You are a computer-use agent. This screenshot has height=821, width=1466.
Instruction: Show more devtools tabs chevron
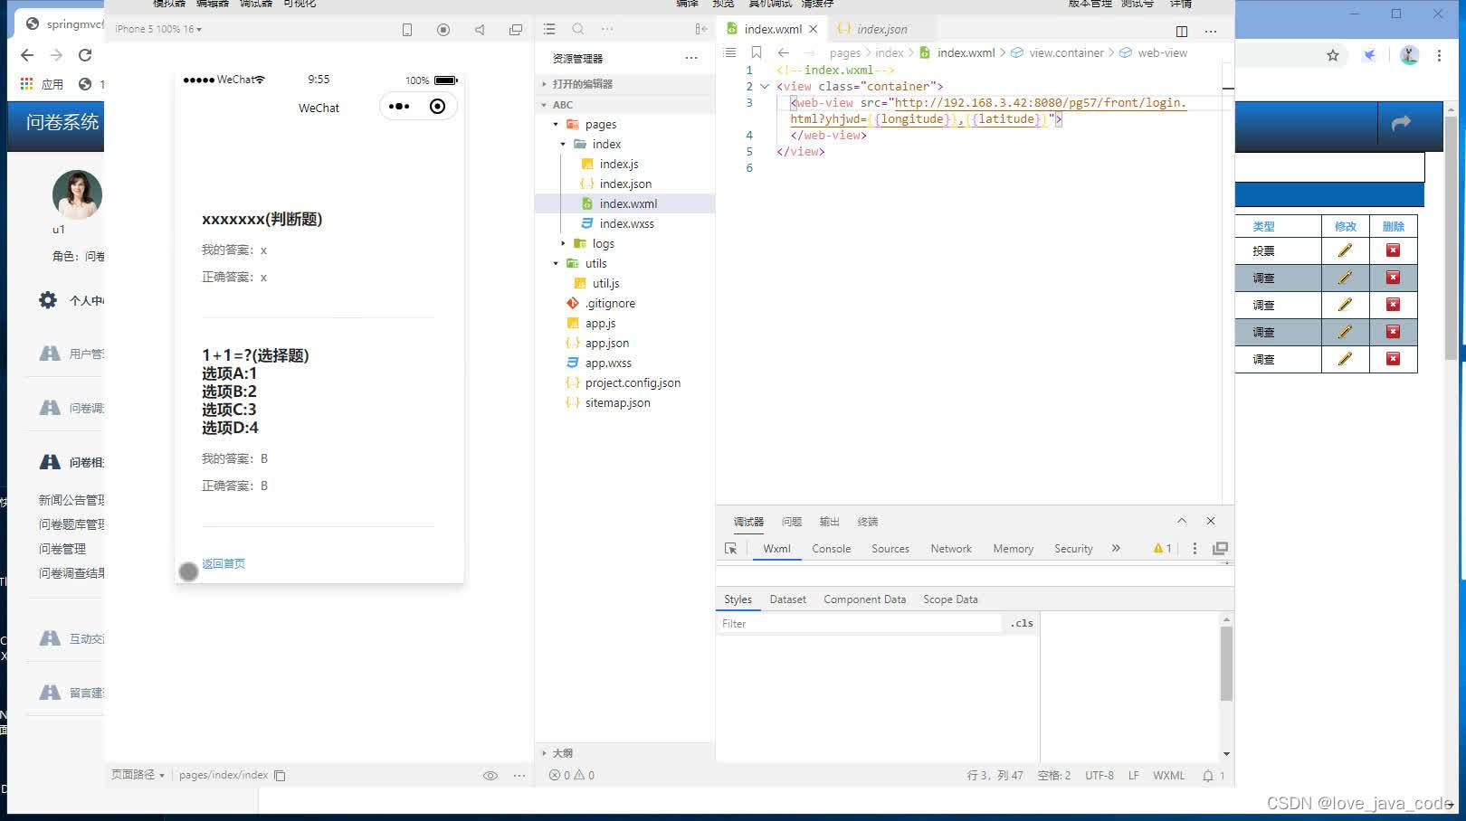click(1116, 549)
